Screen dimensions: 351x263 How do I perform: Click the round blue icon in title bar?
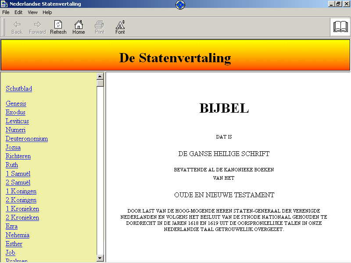[180, 5]
